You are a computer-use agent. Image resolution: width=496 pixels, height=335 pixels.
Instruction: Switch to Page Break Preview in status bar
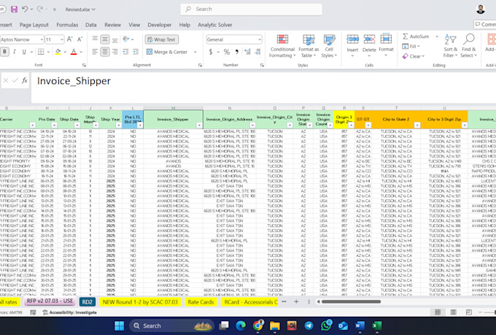click(x=469, y=312)
